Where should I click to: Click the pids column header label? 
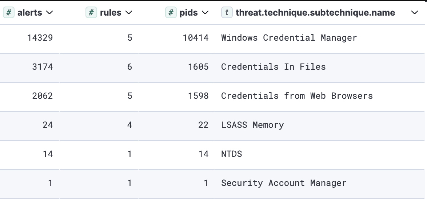[188, 13]
